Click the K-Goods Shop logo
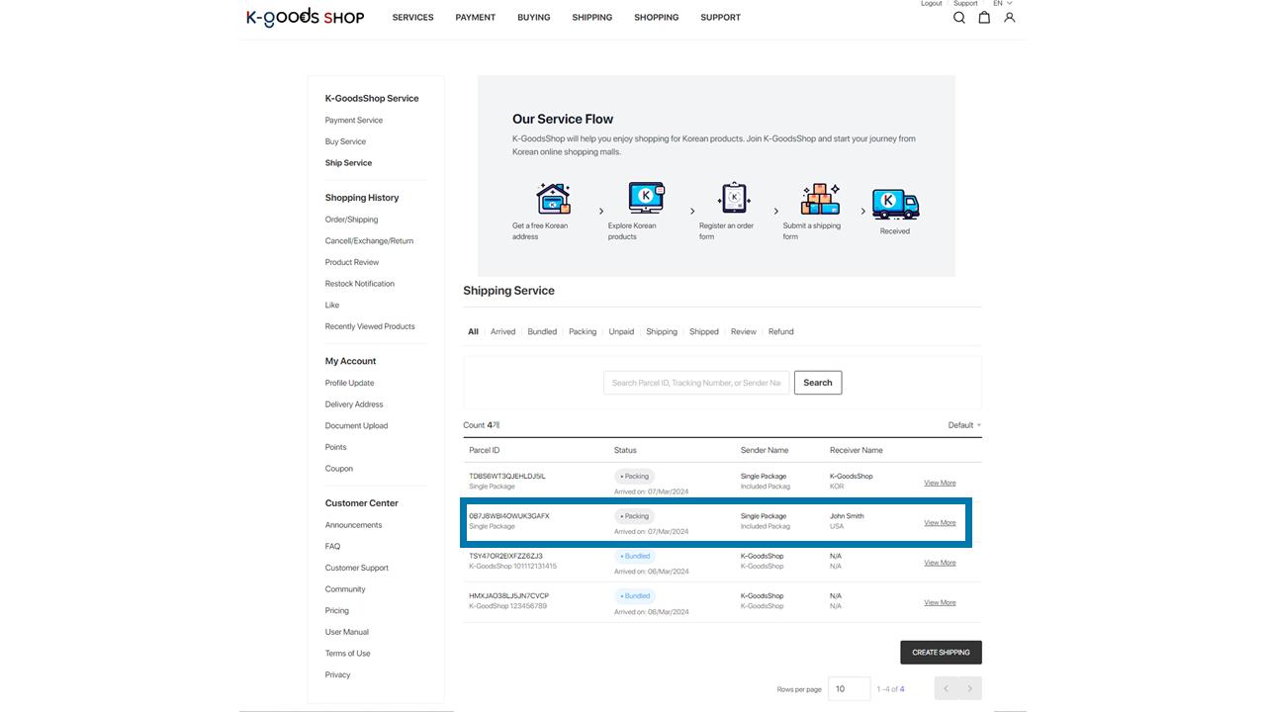The width and height of the screenshot is (1266, 712). 305,17
